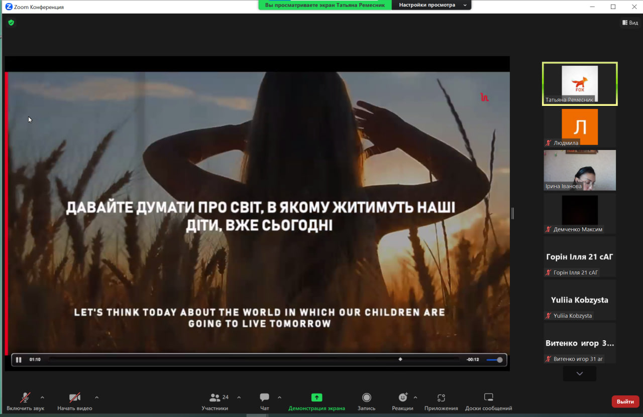
Task: Select Горін Ілля 21 сАГ participant tile
Action: pos(580,256)
